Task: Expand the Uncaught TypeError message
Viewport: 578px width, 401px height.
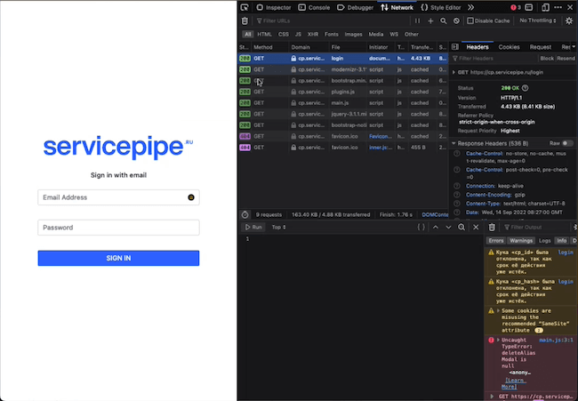Action: point(498,340)
